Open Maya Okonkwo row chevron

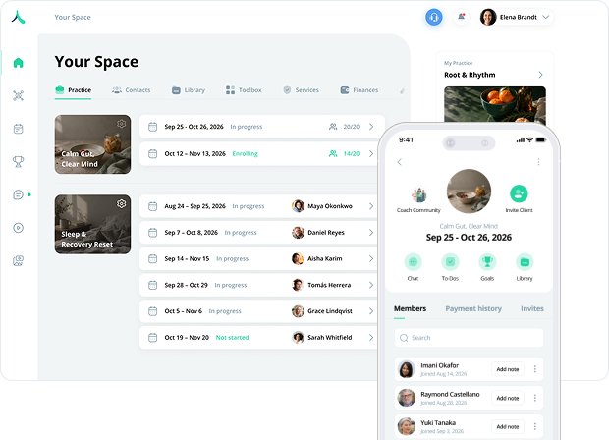pos(371,206)
